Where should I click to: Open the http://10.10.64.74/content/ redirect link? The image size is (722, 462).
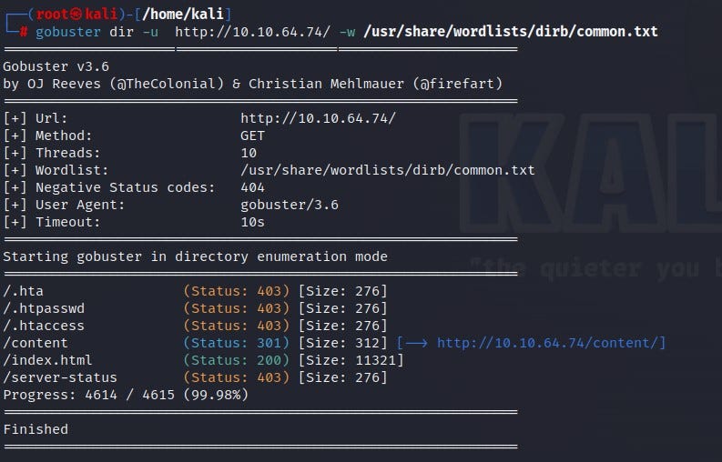click(550, 343)
